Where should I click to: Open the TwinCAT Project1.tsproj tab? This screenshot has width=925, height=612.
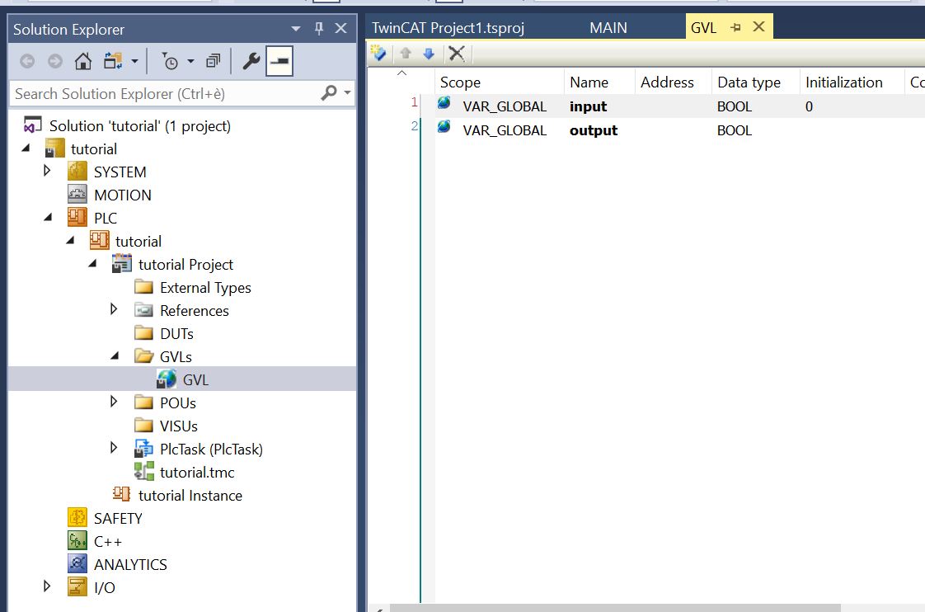coord(448,28)
